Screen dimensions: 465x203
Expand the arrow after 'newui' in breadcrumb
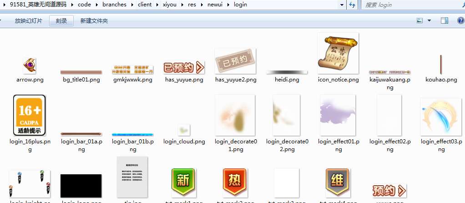[227, 5]
